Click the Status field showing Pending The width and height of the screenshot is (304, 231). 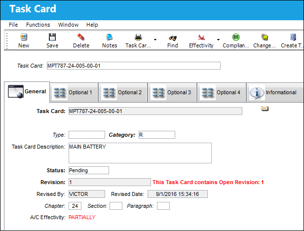click(89, 170)
